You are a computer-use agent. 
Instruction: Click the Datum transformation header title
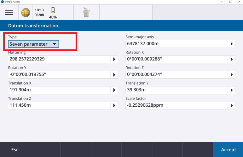[33, 26]
